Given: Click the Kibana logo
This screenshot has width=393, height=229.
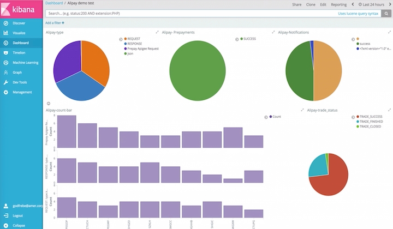Looking at the screenshot, I should click(21, 9).
